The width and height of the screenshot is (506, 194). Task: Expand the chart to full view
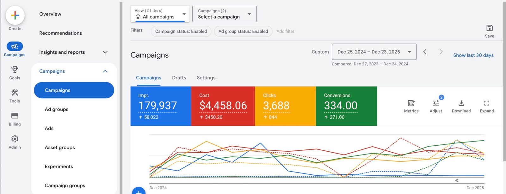(x=486, y=103)
